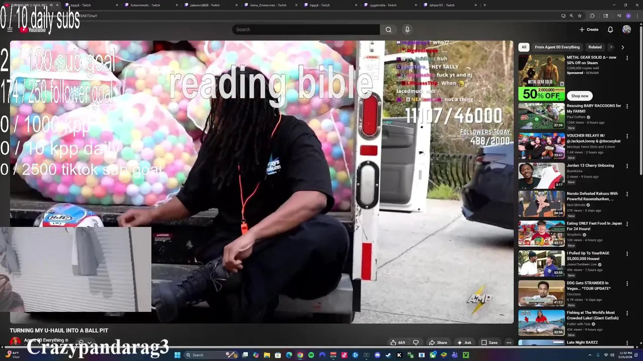Open options menu for Naruto Defeated Kakuzu video
The width and height of the screenshot is (643, 361).
pos(627,195)
